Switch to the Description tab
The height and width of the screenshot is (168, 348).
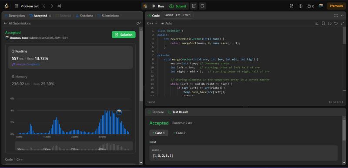15,16
